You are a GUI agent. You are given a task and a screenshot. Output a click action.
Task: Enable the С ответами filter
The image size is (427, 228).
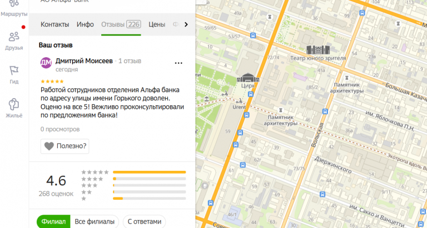click(145, 221)
